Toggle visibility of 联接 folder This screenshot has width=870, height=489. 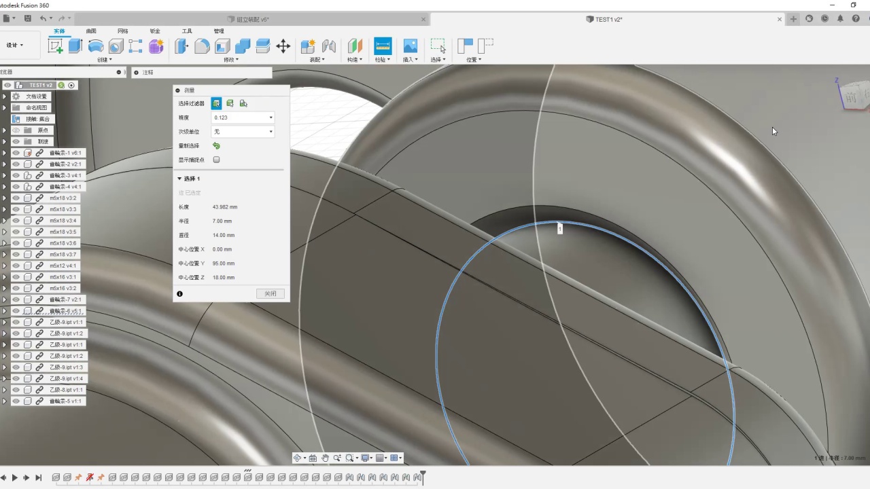click(x=16, y=141)
